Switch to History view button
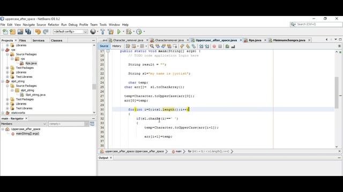Image resolution: width=343 pixels, height=192 pixels. point(117,46)
